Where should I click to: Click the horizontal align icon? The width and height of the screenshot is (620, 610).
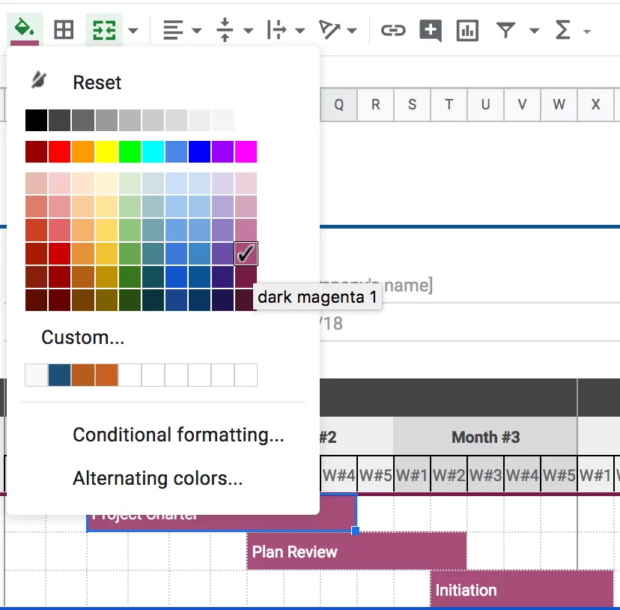click(x=173, y=30)
